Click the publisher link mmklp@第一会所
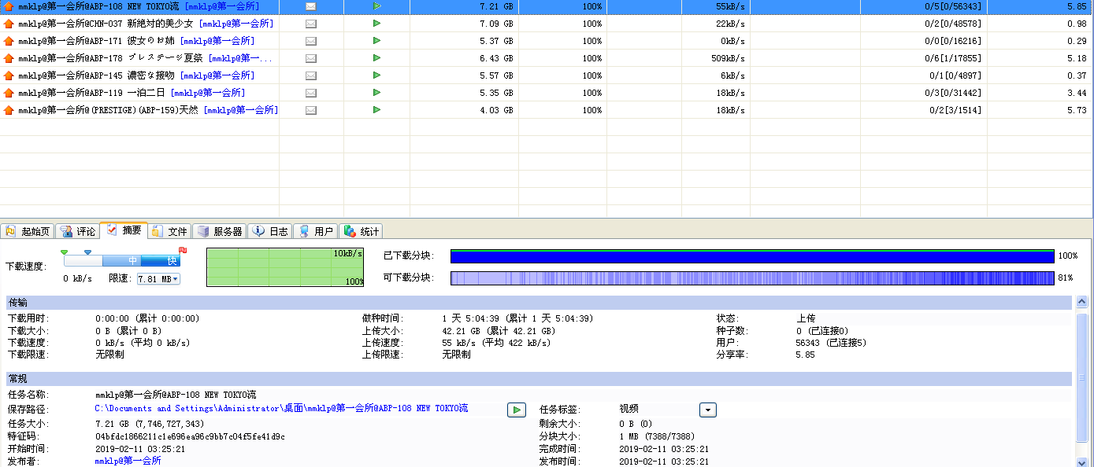This screenshot has height=467, width=1094. click(128, 461)
